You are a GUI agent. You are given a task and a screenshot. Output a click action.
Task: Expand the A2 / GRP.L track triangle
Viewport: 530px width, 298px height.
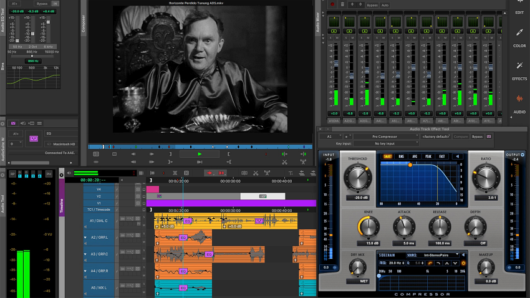(85, 238)
